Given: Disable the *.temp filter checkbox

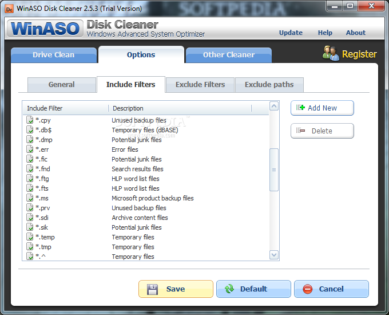Looking at the screenshot, I should tap(30, 237).
